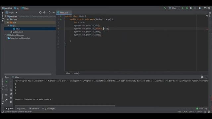Open the TODO tool window tab
Screen dimensions: 212x119
pos(22,109)
